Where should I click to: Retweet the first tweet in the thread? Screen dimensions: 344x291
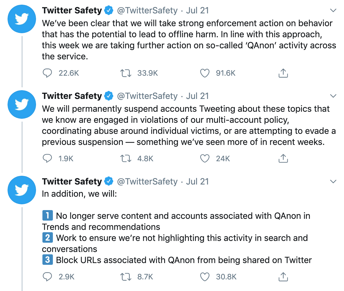click(x=125, y=73)
